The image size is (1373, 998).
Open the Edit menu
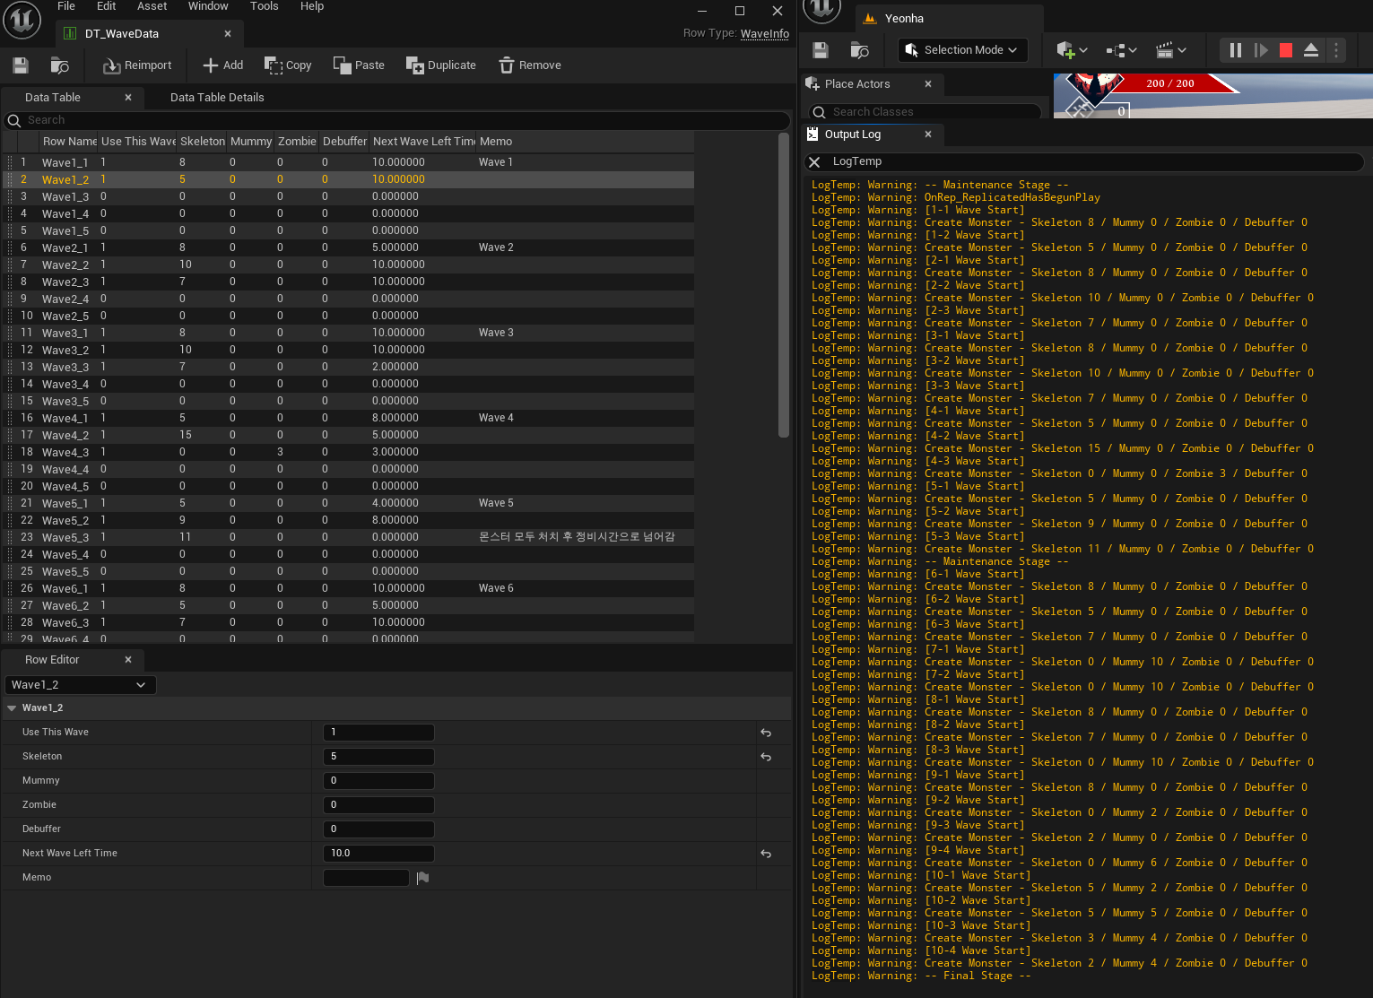[x=107, y=6]
